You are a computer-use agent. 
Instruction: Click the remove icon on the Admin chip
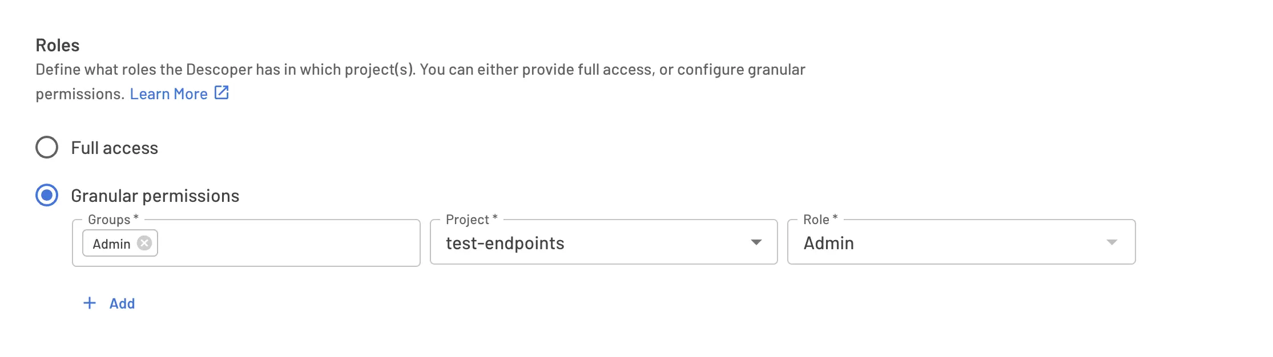click(145, 244)
